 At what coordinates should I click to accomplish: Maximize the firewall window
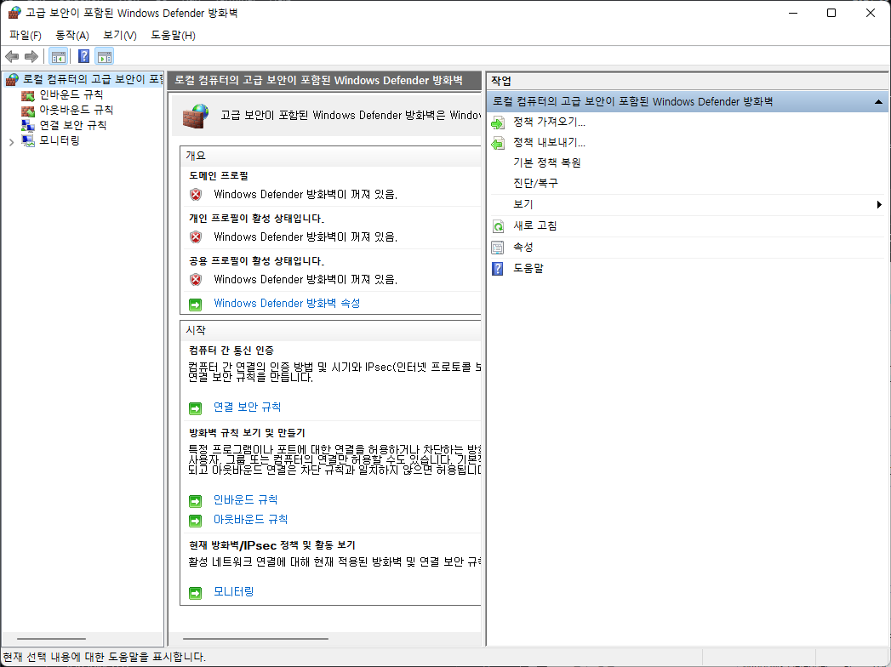(x=831, y=13)
